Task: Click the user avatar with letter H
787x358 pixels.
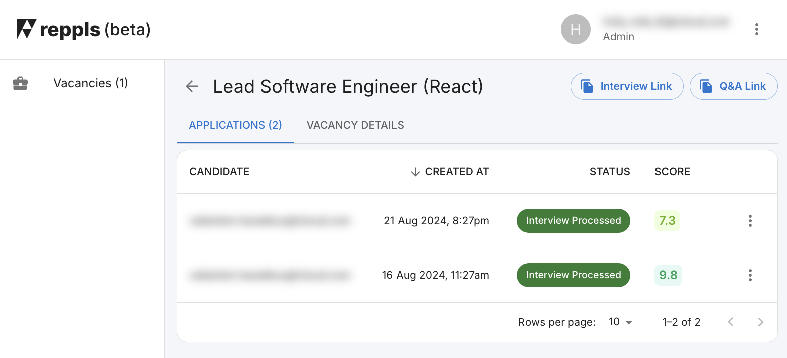Action: pos(575,29)
